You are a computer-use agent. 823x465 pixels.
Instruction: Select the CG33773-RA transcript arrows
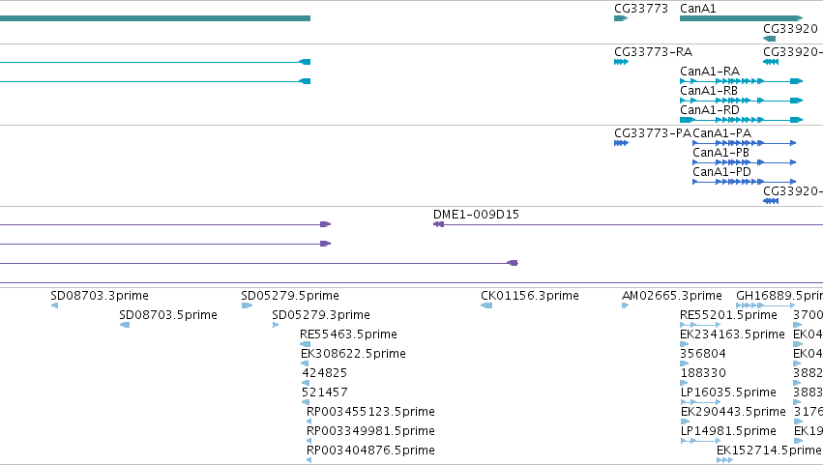[x=622, y=62]
